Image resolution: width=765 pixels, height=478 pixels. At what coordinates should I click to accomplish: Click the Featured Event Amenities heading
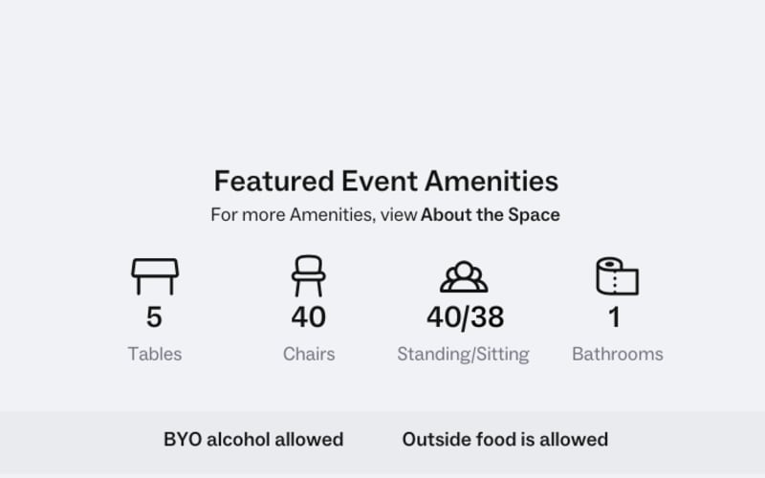pyautogui.click(x=386, y=181)
